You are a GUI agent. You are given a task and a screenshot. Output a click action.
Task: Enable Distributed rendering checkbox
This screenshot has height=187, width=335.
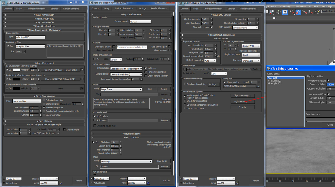185,84
